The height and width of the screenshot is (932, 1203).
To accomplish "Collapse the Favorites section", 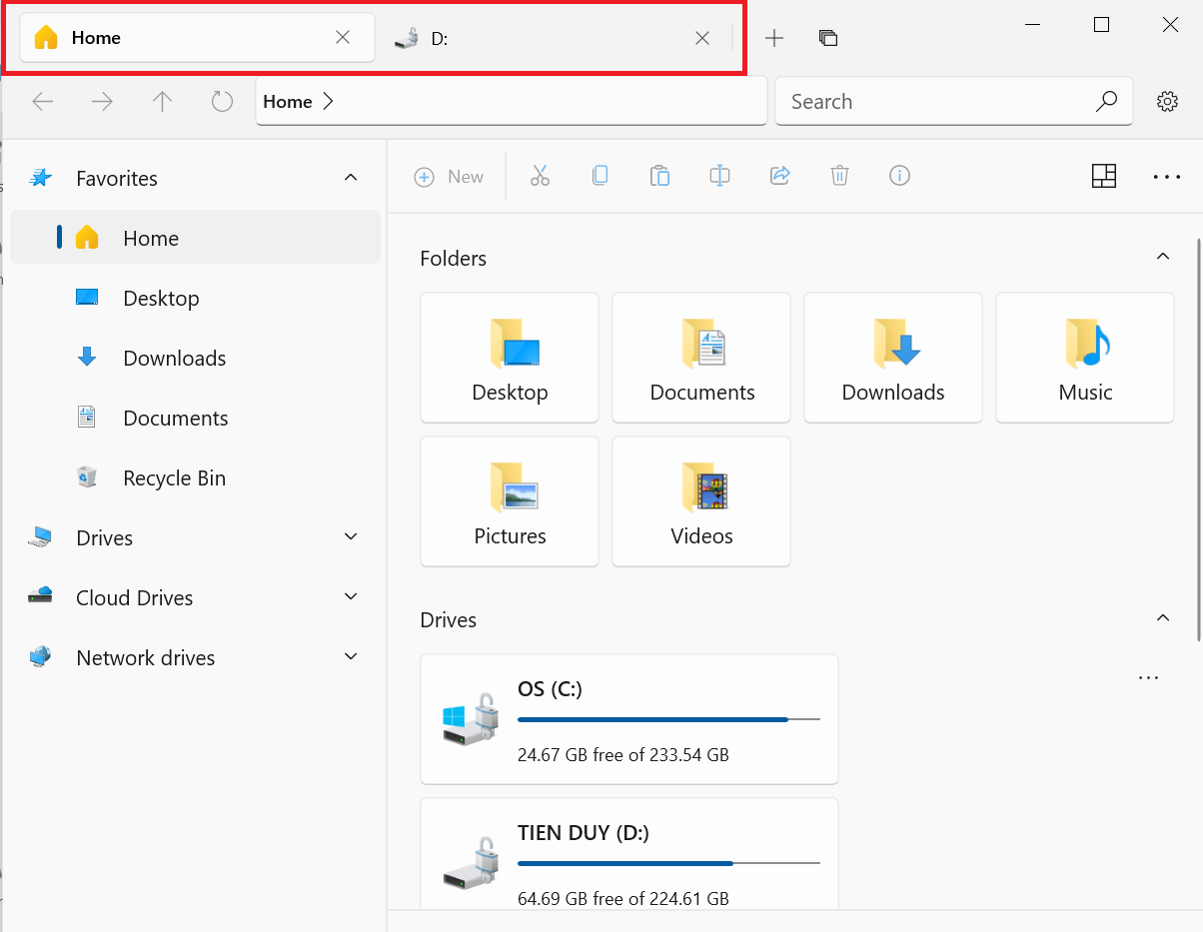I will [350, 177].
